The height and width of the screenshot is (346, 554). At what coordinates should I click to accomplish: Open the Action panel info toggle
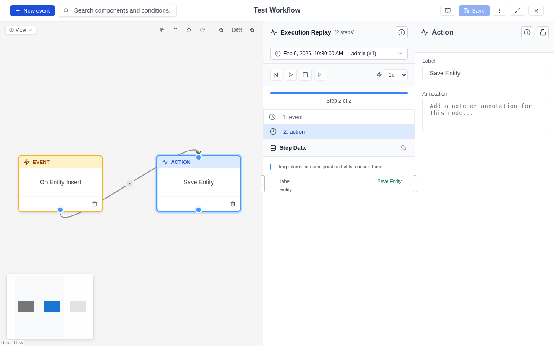click(x=527, y=32)
